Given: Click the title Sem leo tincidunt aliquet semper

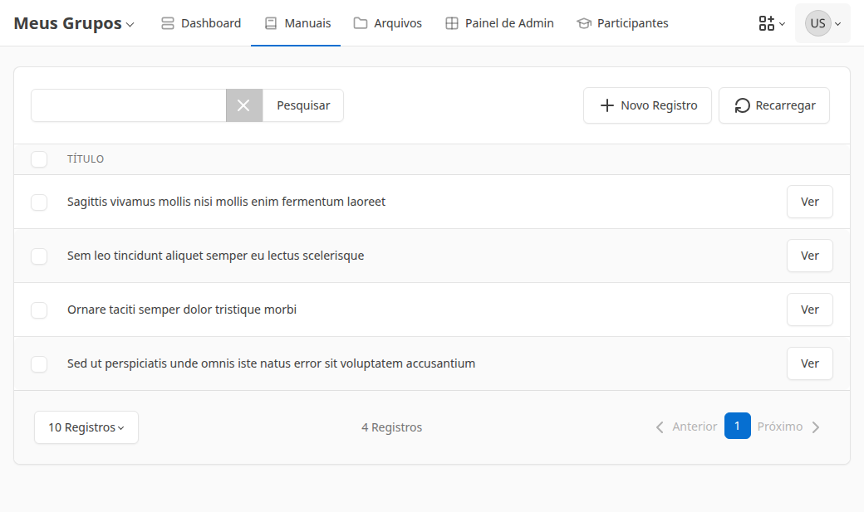Looking at the screenshot, I should click(215, 256).
